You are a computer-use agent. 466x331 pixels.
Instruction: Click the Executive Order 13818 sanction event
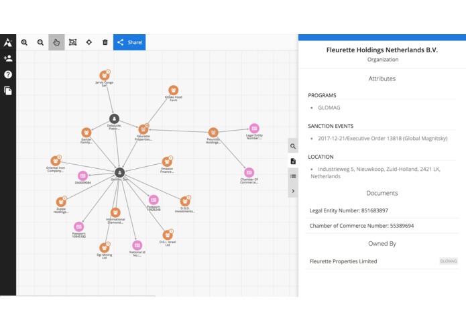[382, 138]
